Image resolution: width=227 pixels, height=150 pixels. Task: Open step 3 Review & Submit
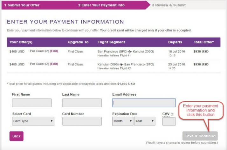[169, 5]
